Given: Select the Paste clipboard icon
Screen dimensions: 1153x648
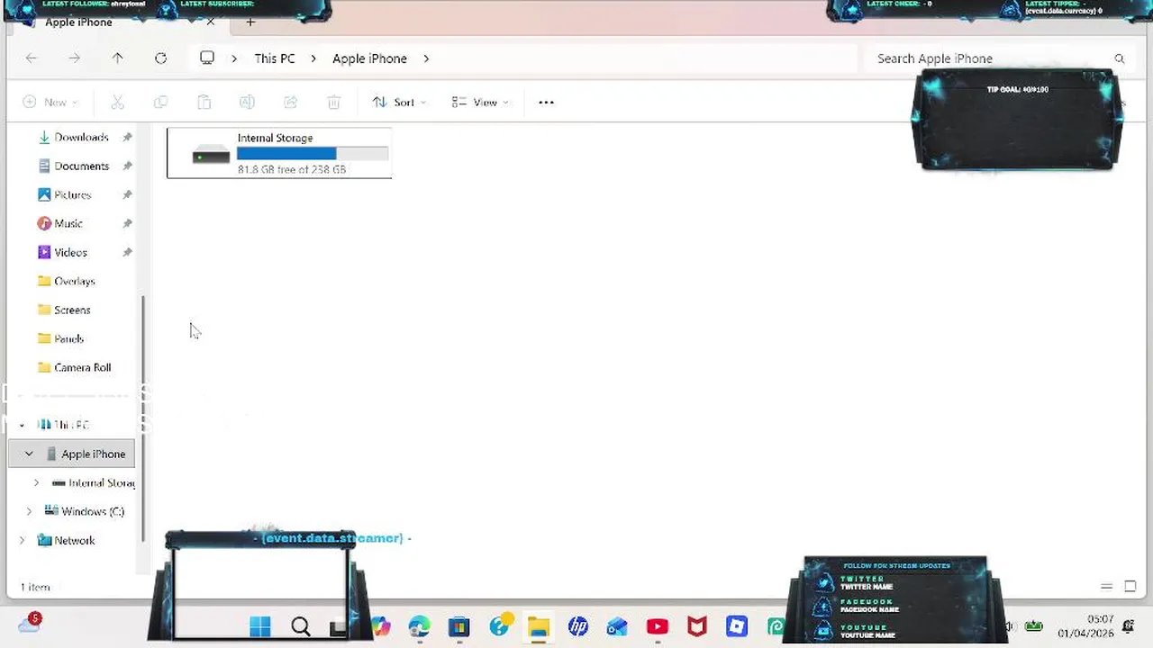Looking at the screenshot, I should point(204,103).
